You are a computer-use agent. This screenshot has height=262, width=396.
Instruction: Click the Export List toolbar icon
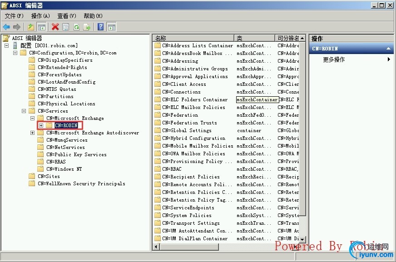[87, 27]
